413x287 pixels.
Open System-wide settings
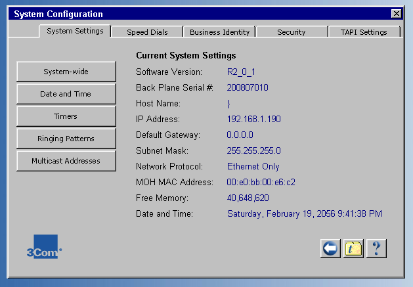(x=66, y=72)
